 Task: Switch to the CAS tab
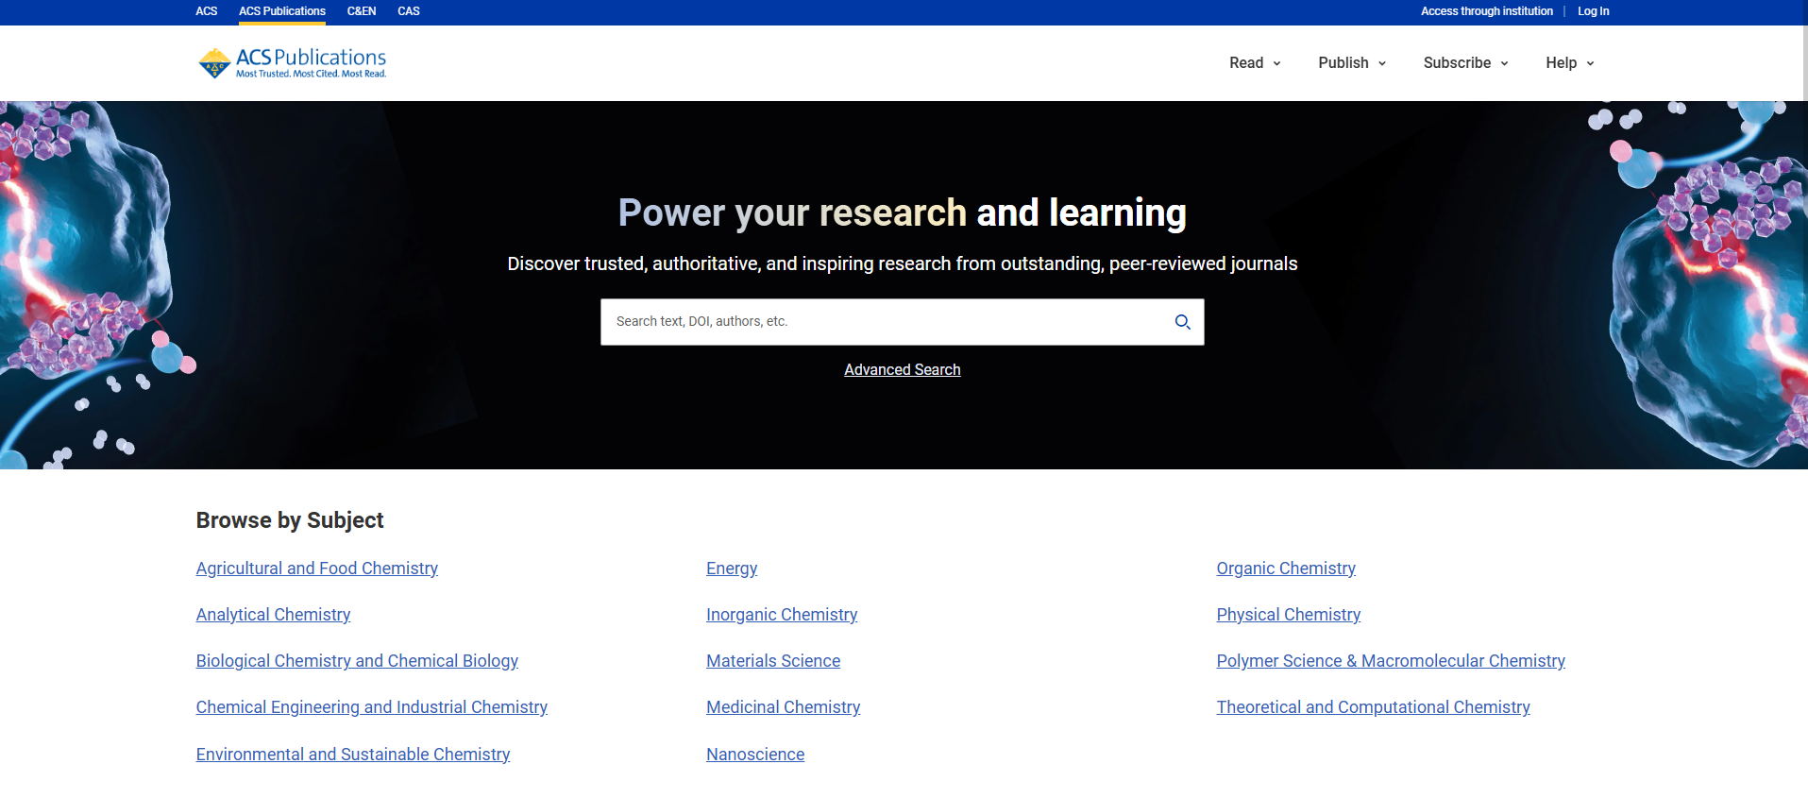[409, 11]
